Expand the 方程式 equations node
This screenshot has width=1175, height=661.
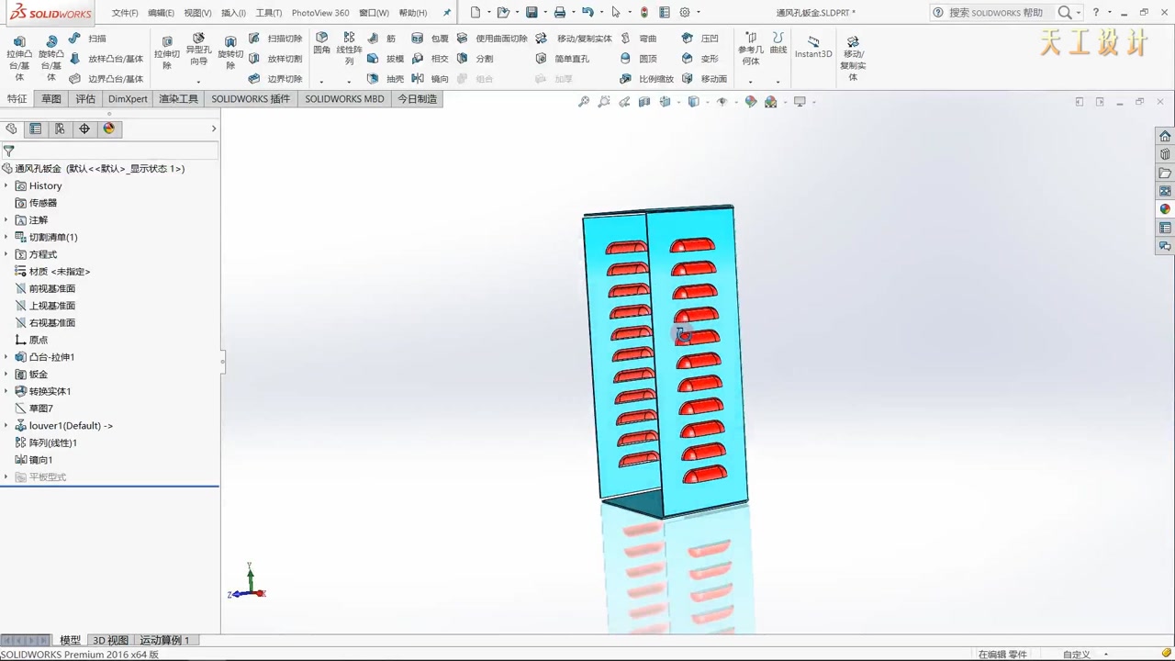6,254
